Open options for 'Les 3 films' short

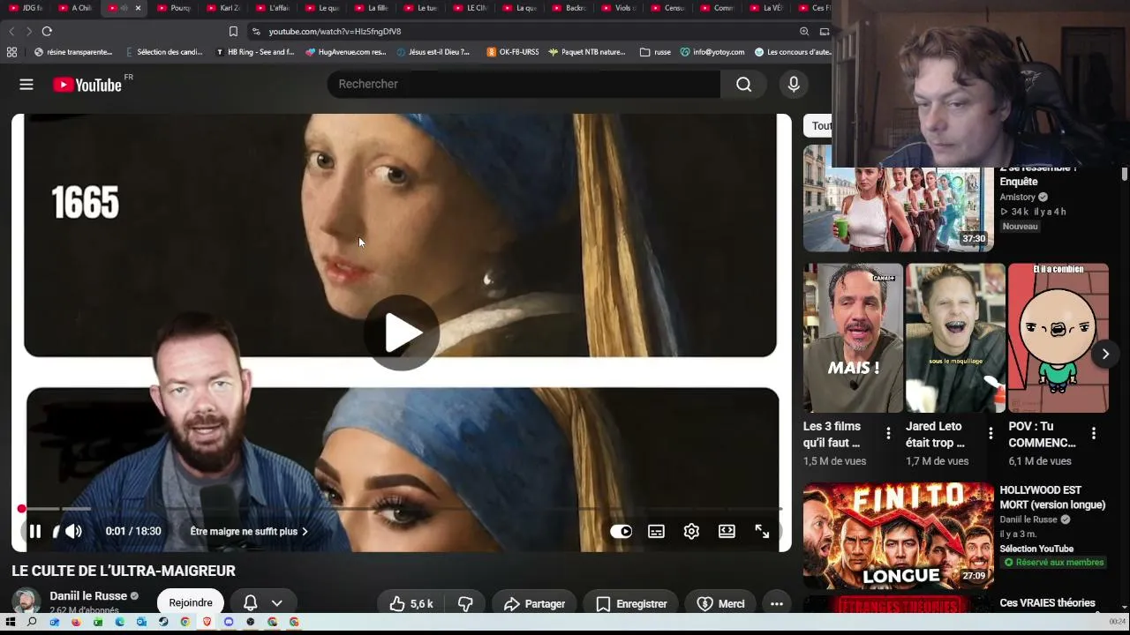pyautogui.click(x=888, y=433)
